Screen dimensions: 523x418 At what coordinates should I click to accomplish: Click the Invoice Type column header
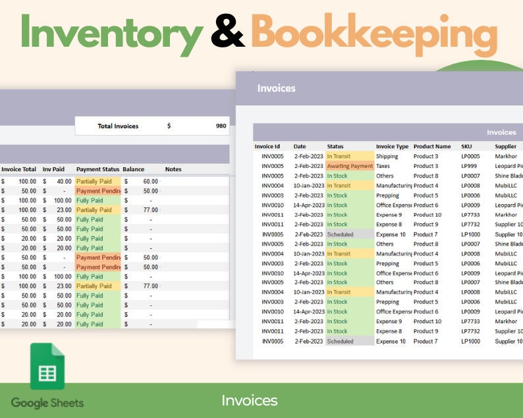click(x=393, y=146)
